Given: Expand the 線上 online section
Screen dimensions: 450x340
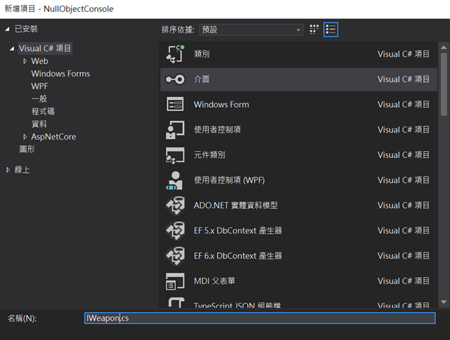Looking at the screenshot, I should 8,170.
